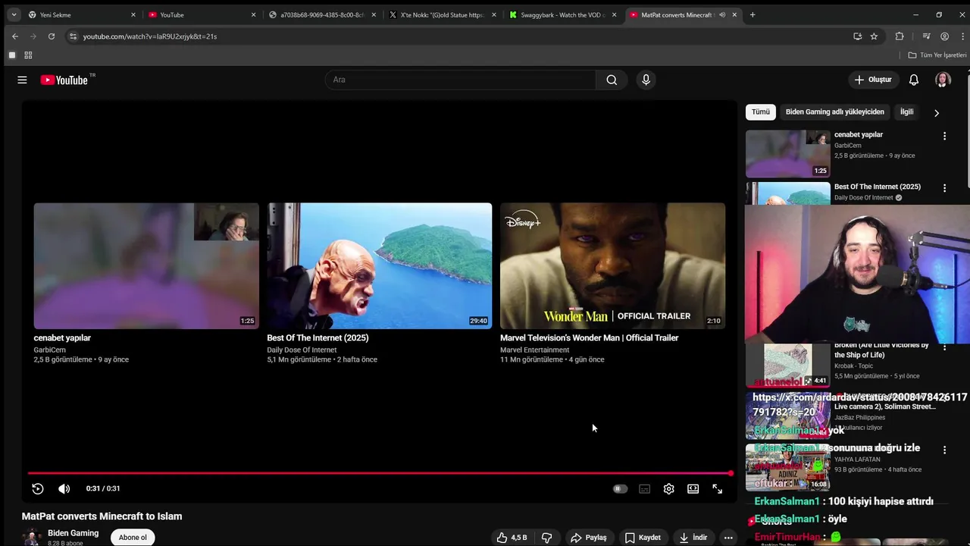The image size is (970, 546).
Task: Switch to the YouTube tab
Action: (x=202, y=14)
